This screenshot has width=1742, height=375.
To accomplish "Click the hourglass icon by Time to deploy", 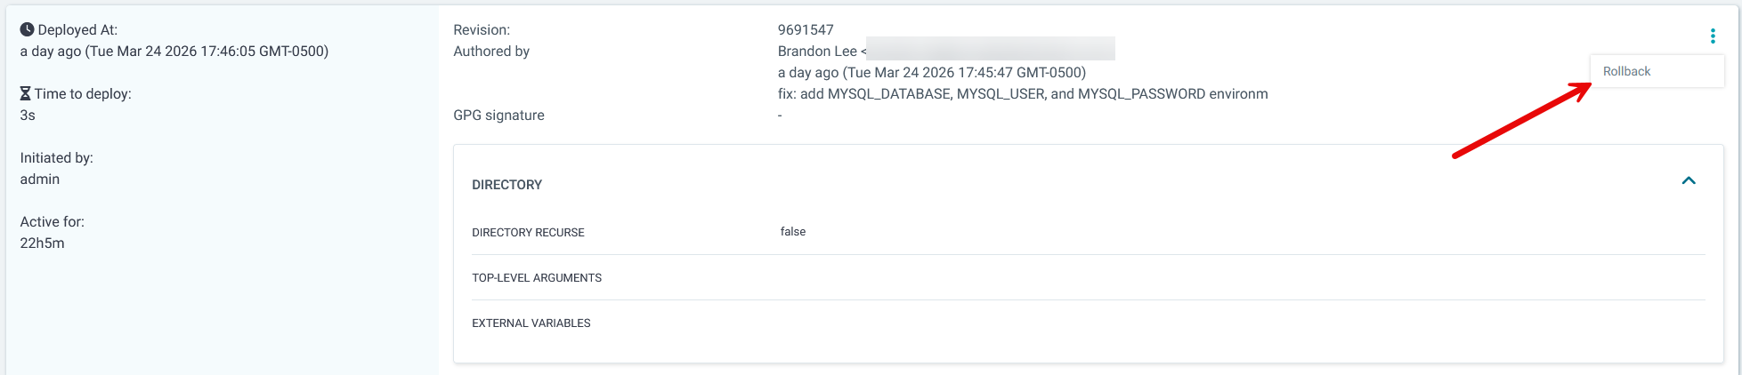I will (x=26, y=93).
